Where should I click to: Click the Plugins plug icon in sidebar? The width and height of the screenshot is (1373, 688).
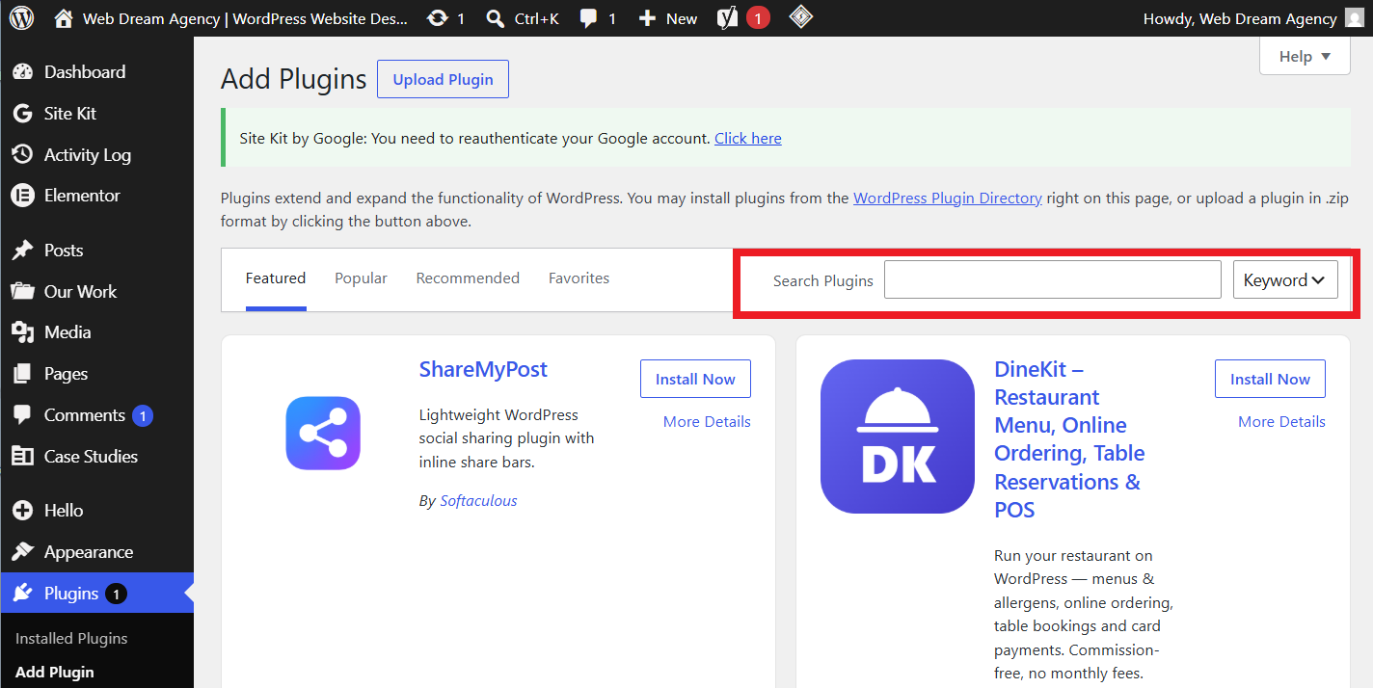(x=23, y=594)
